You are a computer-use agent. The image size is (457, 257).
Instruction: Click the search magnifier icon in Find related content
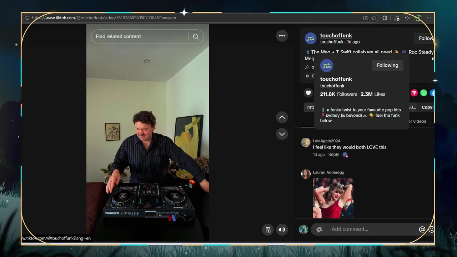tap(196, 36)
